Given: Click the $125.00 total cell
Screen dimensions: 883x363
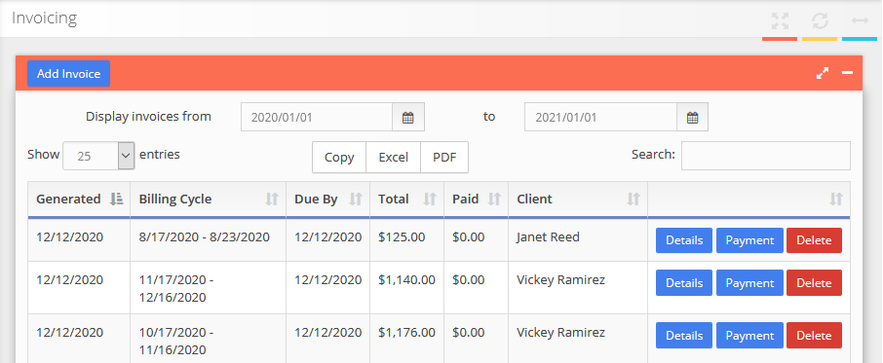Looking at the screenshot, I should point(406,240).
